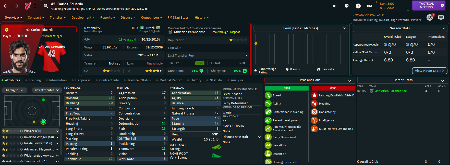Screen dimensions: 450x165
Task: Expand the Discuss new trait chevron
Action: 259,137
